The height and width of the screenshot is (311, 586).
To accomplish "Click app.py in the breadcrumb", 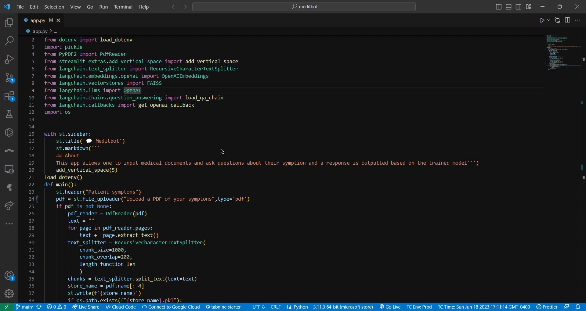I will (x=40, y=31).
